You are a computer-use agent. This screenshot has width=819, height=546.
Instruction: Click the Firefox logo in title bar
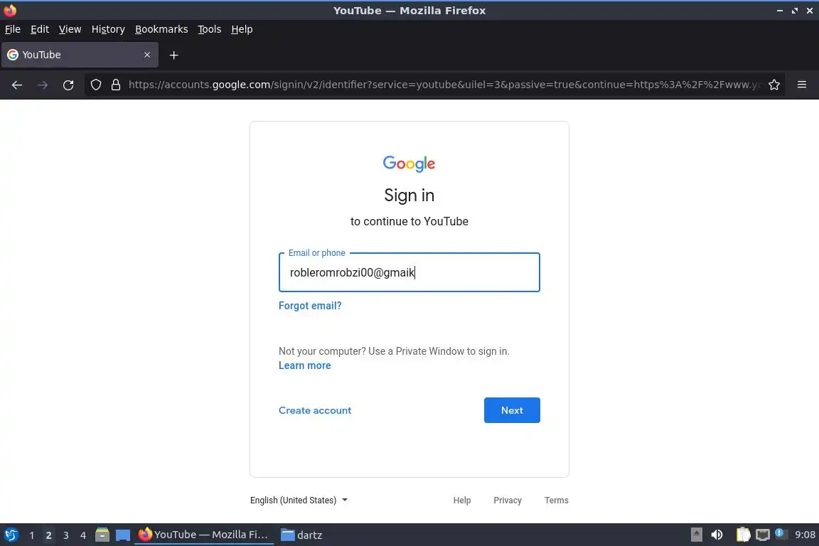(10, 10)
